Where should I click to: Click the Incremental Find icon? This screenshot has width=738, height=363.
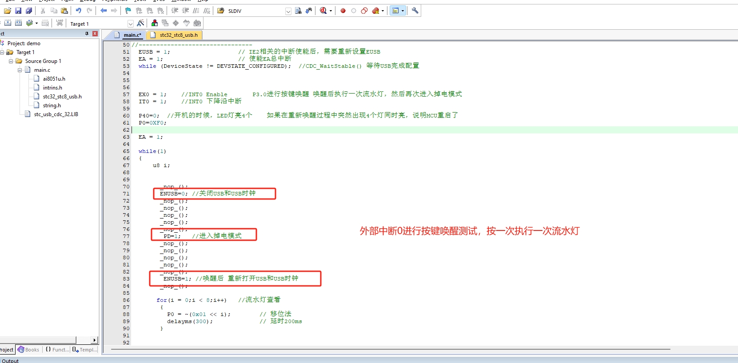[x=309, y=11]
